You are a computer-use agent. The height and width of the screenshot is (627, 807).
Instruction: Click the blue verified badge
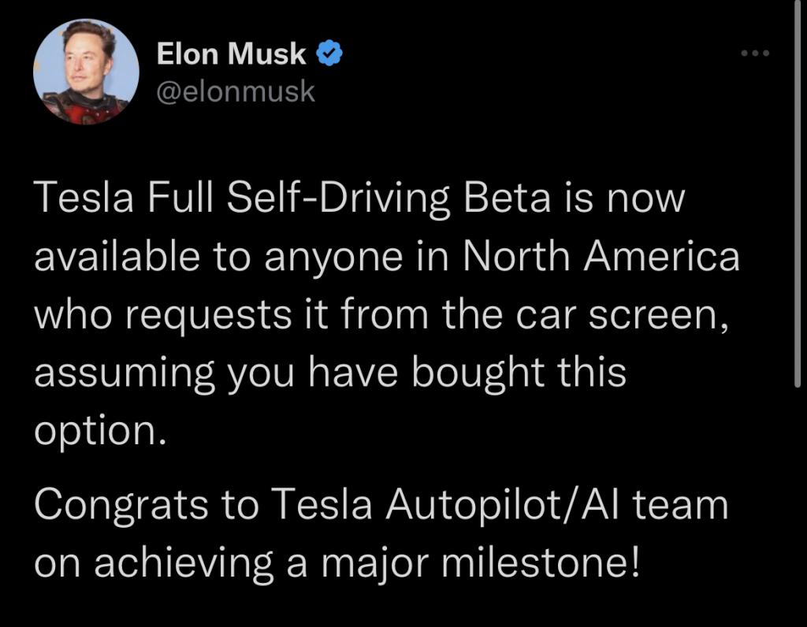pyautogui.click(x=329, y=53)
